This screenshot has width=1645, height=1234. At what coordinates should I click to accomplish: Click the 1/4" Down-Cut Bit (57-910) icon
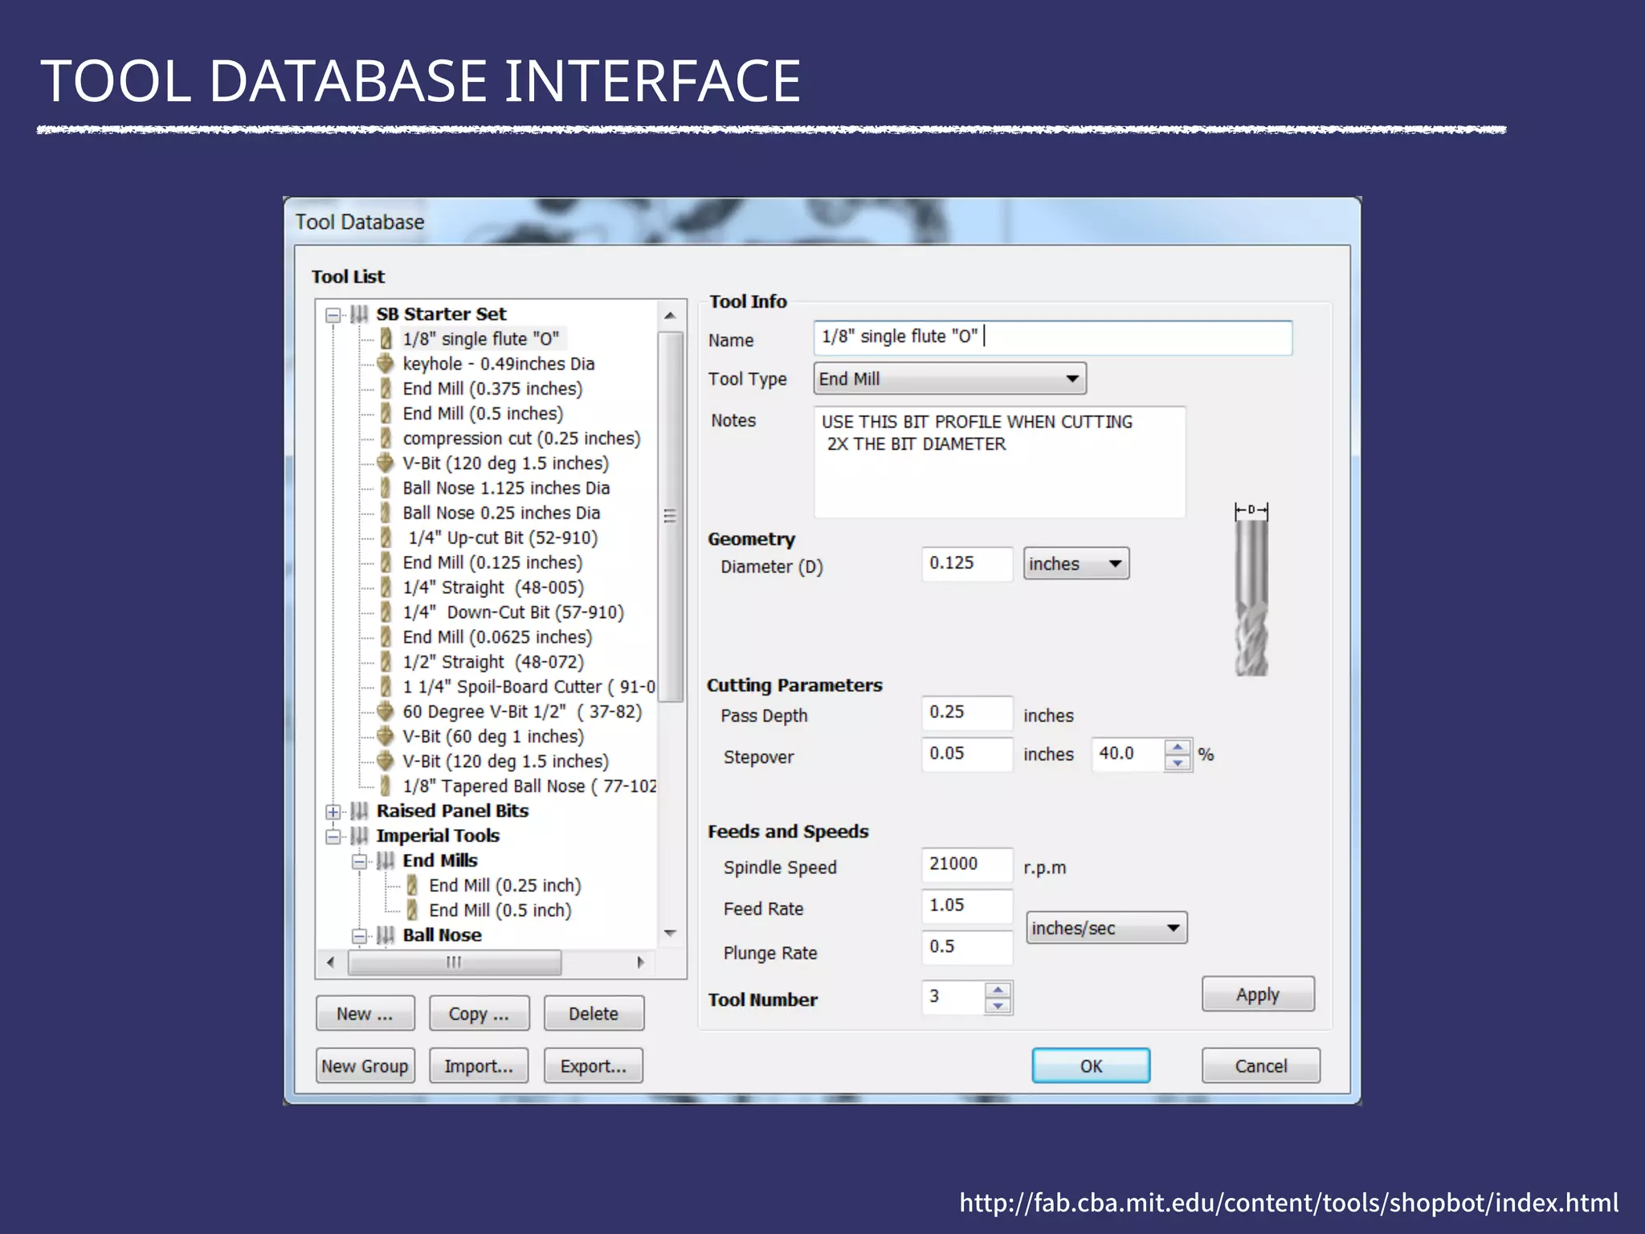[x=386, y=613]
